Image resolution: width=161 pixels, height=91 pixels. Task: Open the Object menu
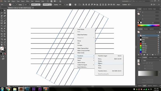click(x=13, y=1)
